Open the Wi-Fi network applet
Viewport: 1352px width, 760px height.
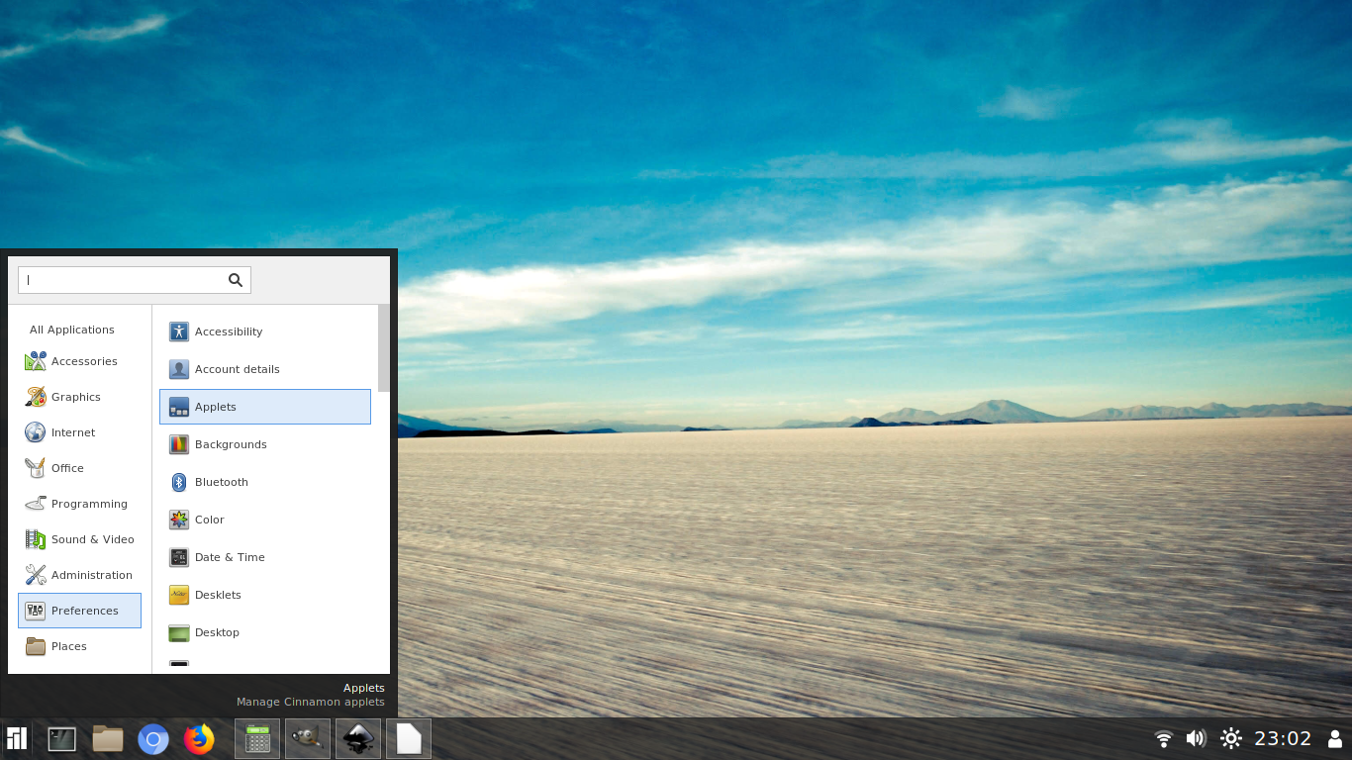pyautogui.click(x=1164, y=738)
